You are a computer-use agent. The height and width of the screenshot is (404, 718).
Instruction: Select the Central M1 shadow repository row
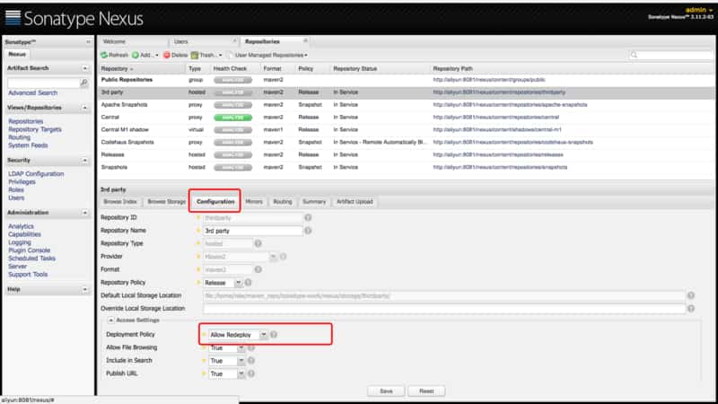(x=407, y=130)
